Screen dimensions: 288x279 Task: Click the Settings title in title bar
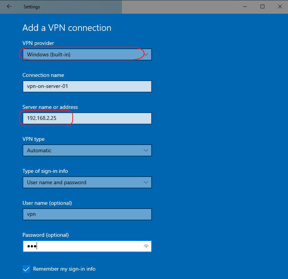pyautogui.click(x=32, y=7)
